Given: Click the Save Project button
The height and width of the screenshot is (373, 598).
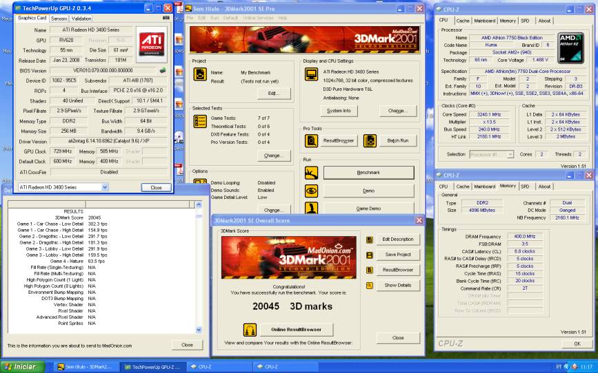Looking at the screenshot, I should [x=398, y=255].
